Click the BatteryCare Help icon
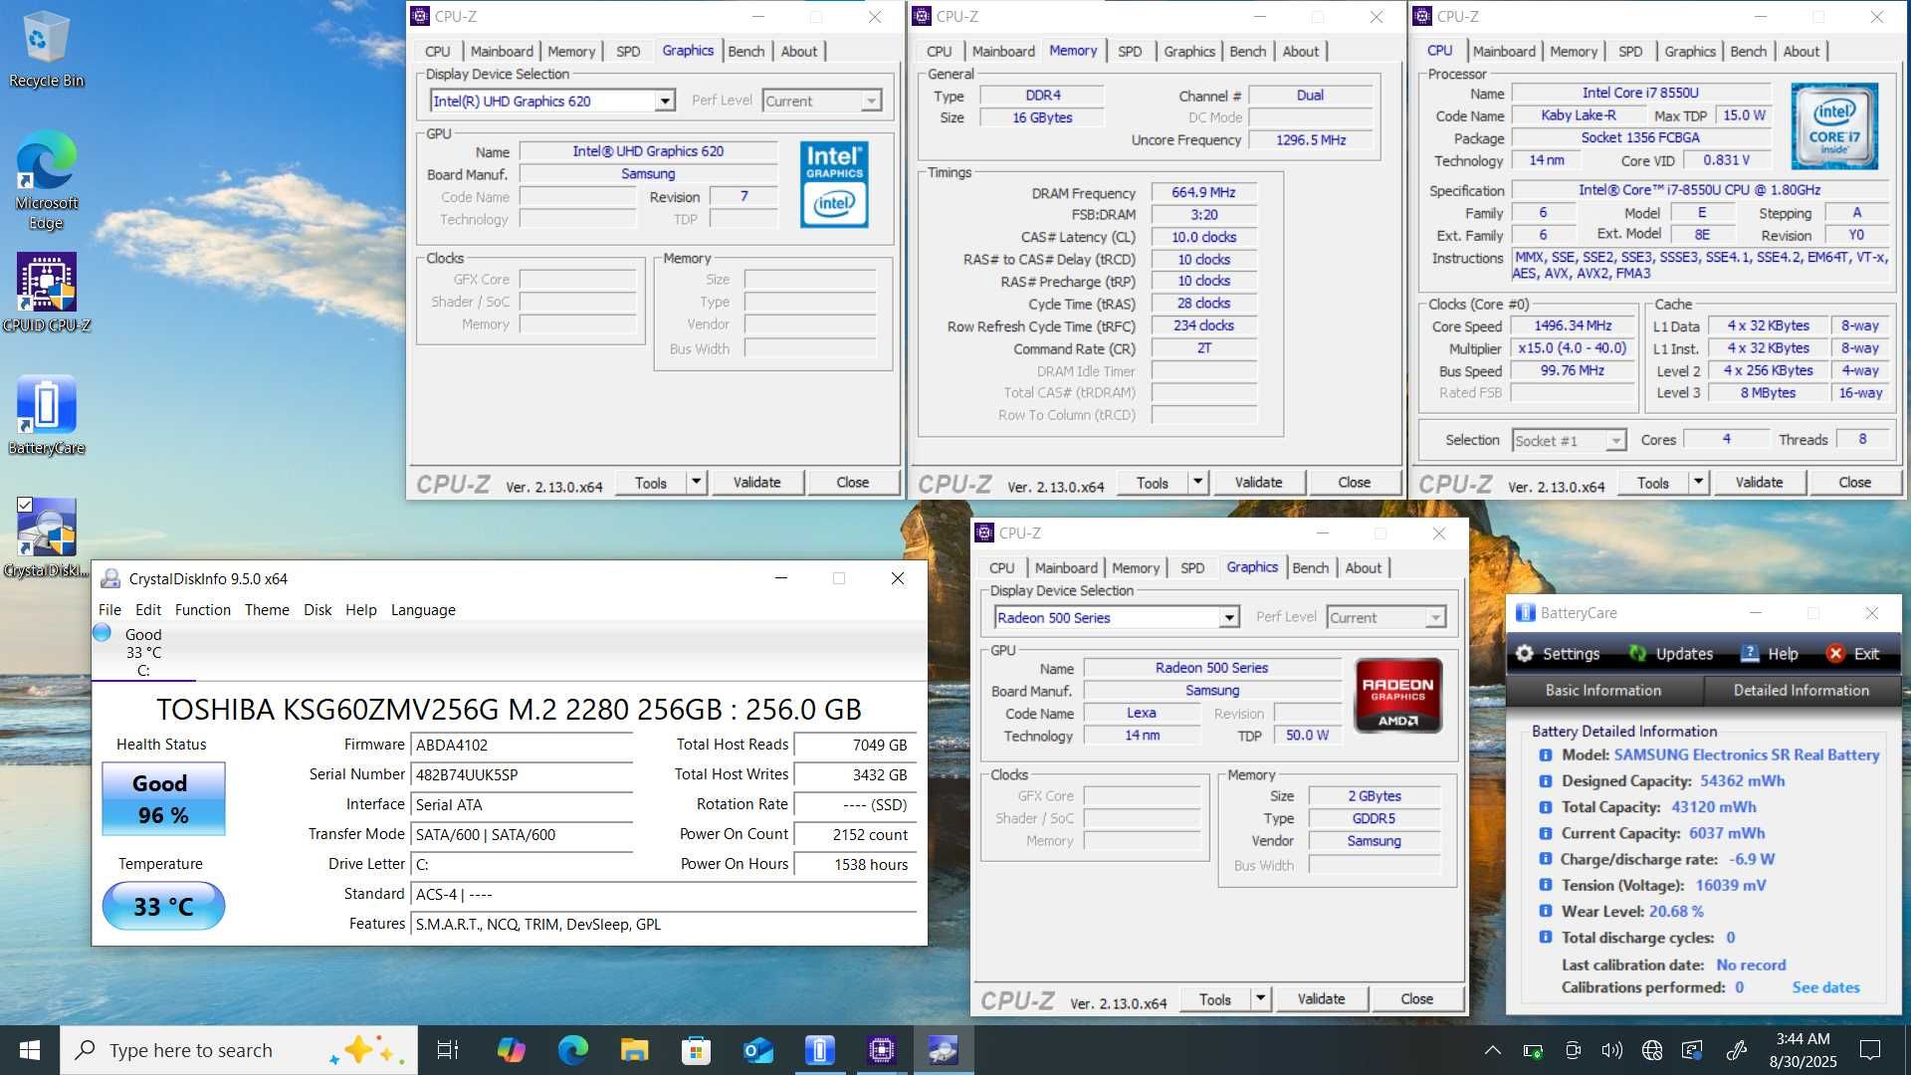The height and width of the screenshot is (1075, 1911). point(1749,654)
